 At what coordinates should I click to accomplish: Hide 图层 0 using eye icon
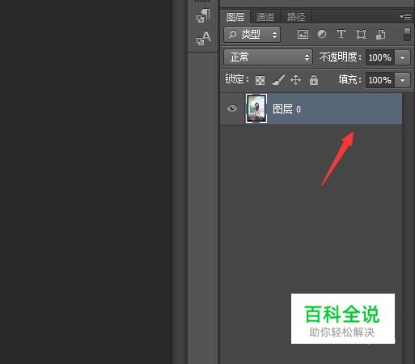(232, 108)
